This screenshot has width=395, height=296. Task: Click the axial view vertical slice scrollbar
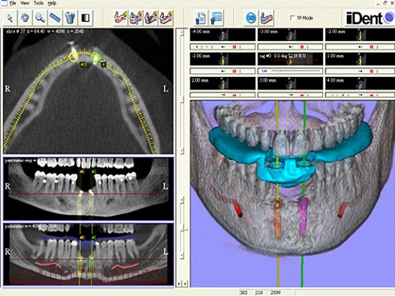click(x=182, y=91)
